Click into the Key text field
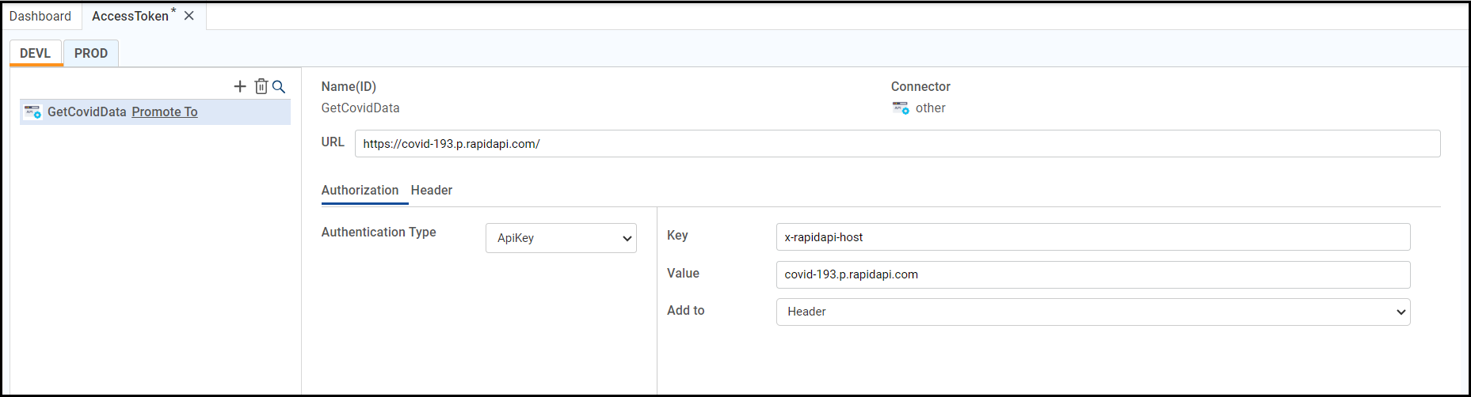This screenshot has width=1471, height=397. click(x=1093, y=237)
